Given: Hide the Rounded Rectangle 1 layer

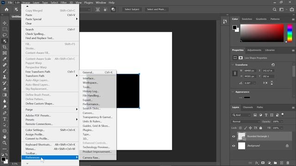Looking at the screenshot, I should pyautogui.click(x=234, y=136).
